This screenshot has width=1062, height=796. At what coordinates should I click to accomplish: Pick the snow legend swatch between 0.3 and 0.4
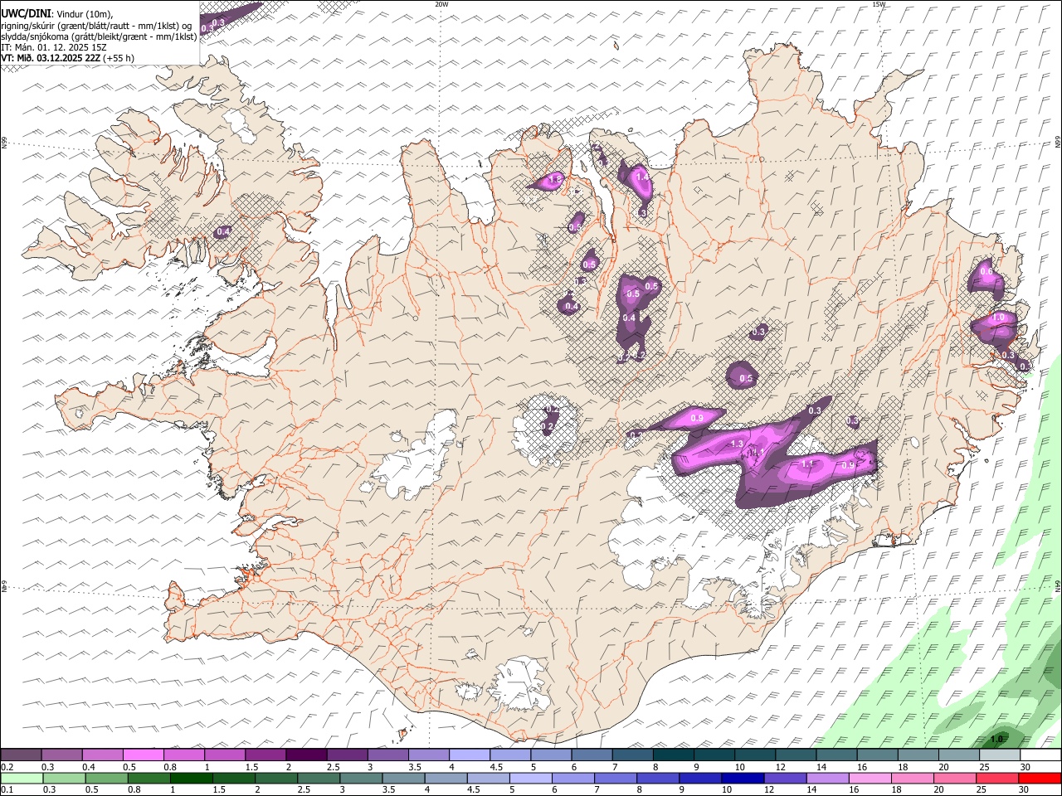tap(62, 755)
